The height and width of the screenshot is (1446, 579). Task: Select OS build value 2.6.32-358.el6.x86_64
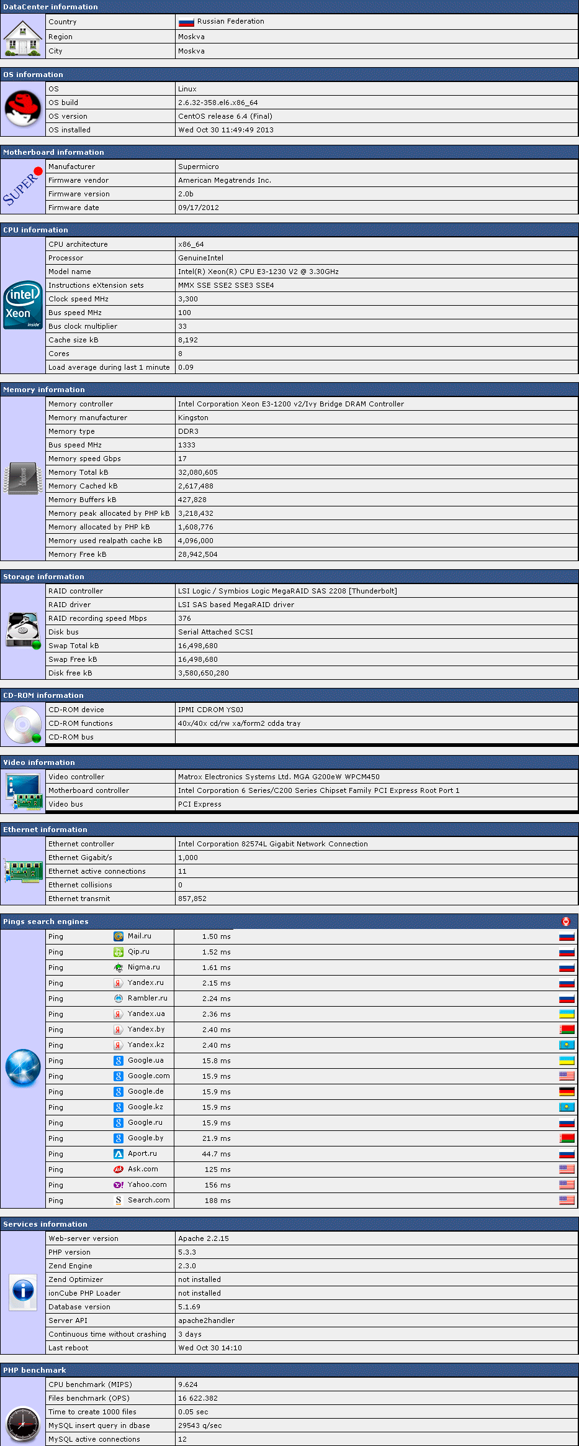218,103
